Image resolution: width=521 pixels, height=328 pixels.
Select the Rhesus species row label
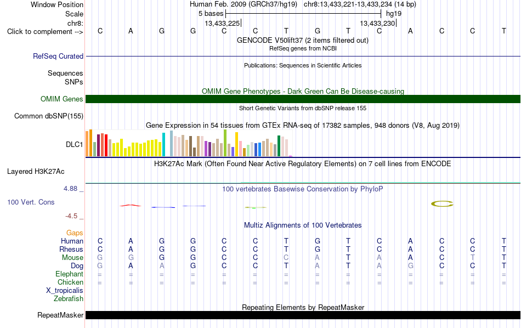click(71, 249)
